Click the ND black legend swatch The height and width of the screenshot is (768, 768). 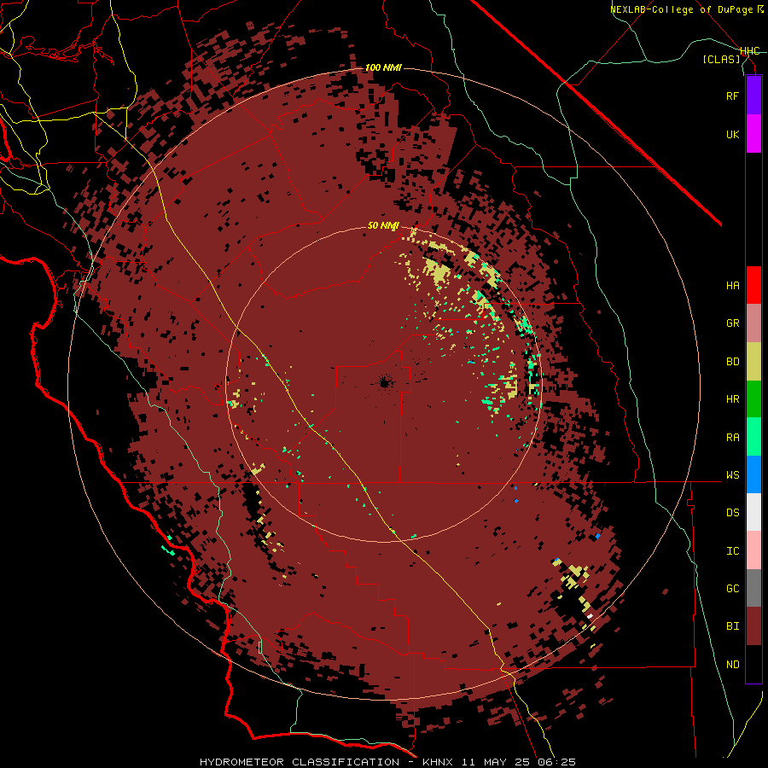point(753,664)
